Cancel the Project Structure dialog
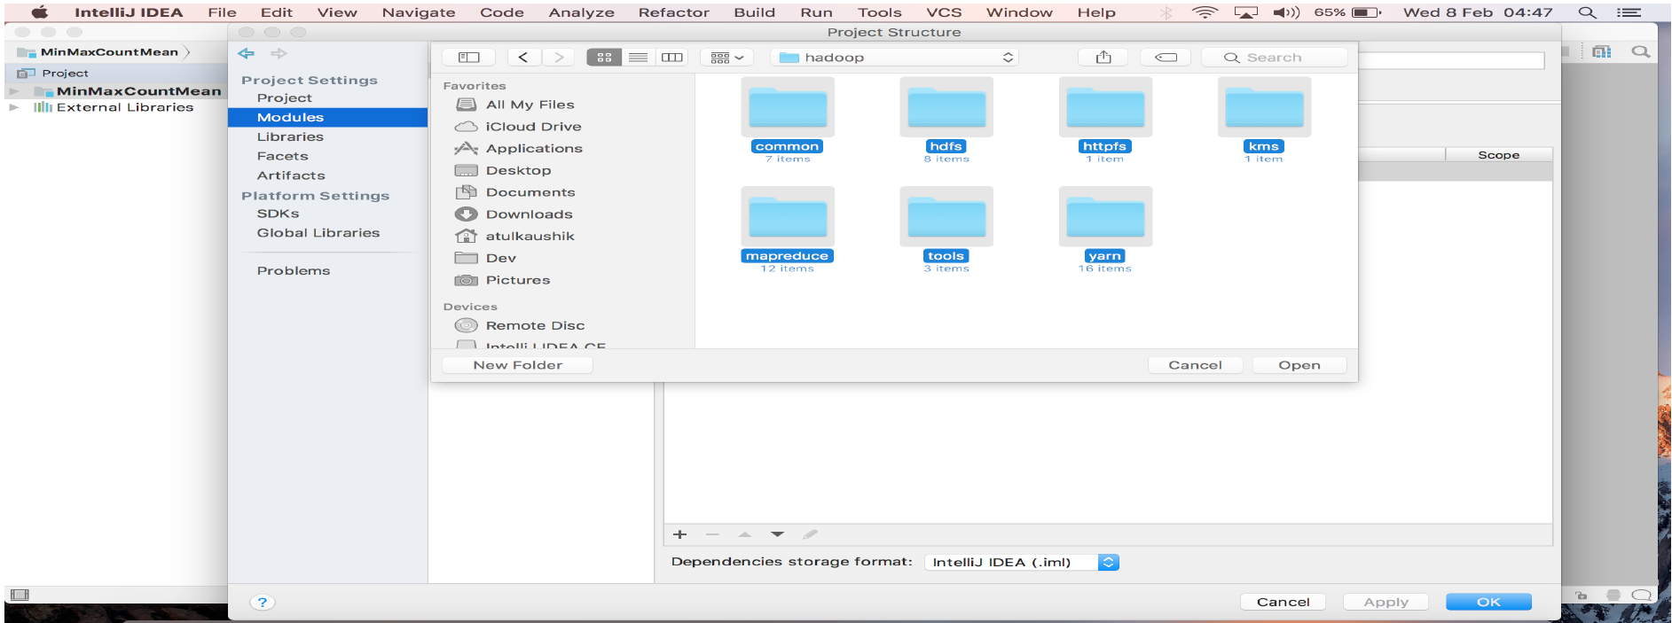The image size is (1672, 623). (1283, 603)
